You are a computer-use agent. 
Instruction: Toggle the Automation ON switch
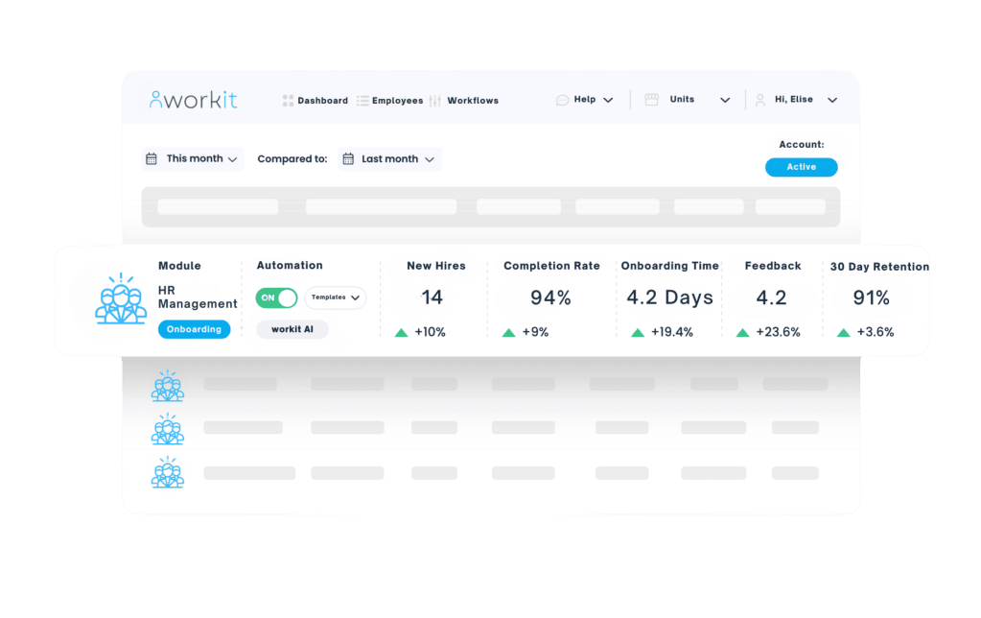click(276, 297)
